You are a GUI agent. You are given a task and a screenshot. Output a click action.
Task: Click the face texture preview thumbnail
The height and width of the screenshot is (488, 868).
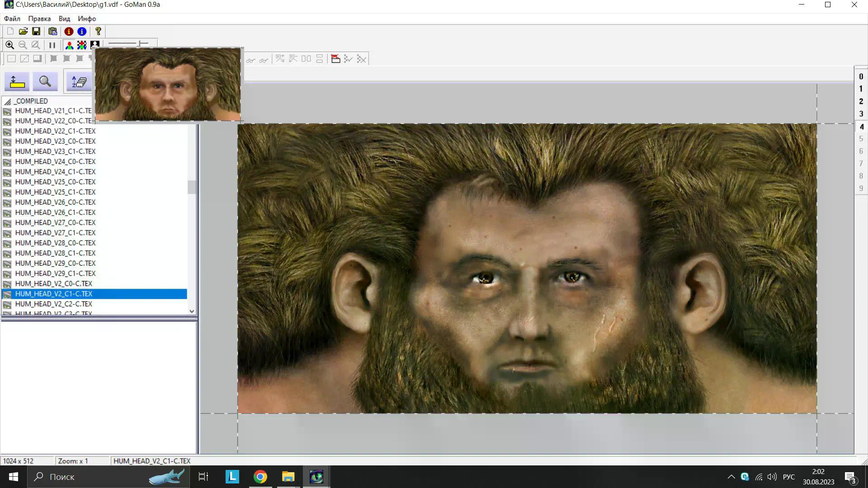click(x=168, y=84)
